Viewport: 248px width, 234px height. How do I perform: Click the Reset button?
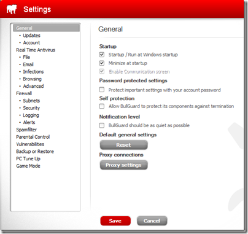123,145
